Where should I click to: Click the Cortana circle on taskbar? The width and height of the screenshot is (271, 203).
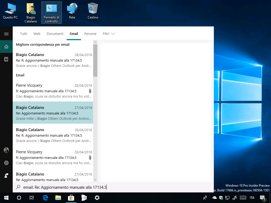pos(19,198)
